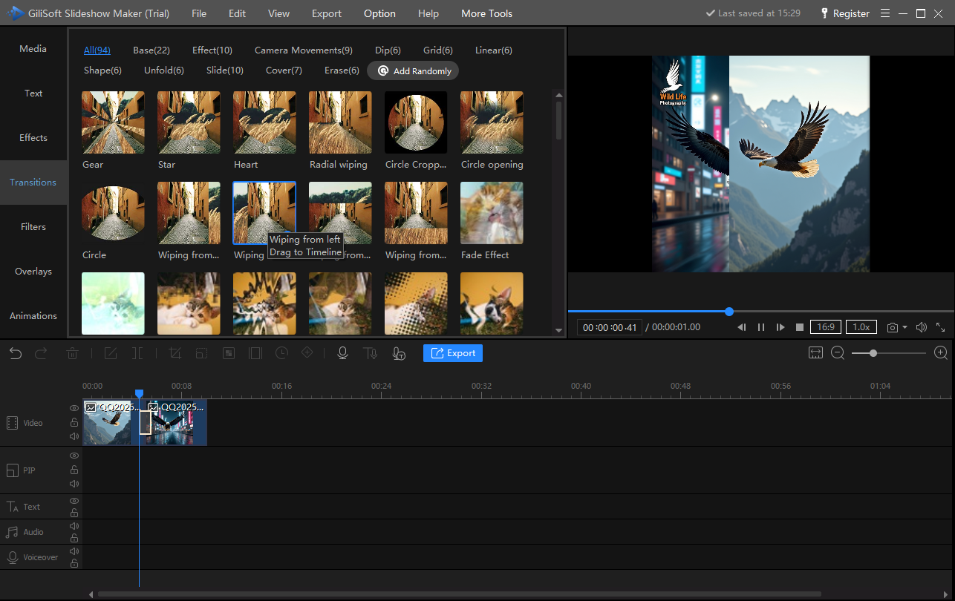This screenshot has height=601, width=955.
Task: Click the blue Export button
Action: click(453, 353)
